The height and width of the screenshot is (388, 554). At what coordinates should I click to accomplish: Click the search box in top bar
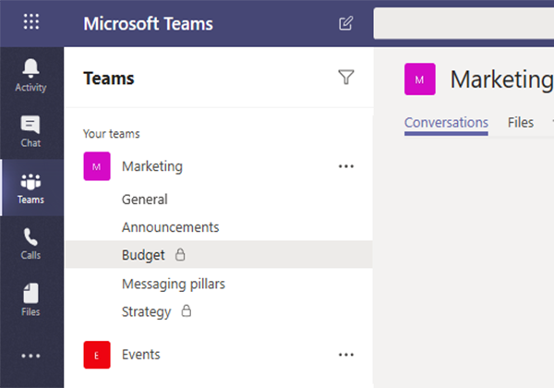464,23
